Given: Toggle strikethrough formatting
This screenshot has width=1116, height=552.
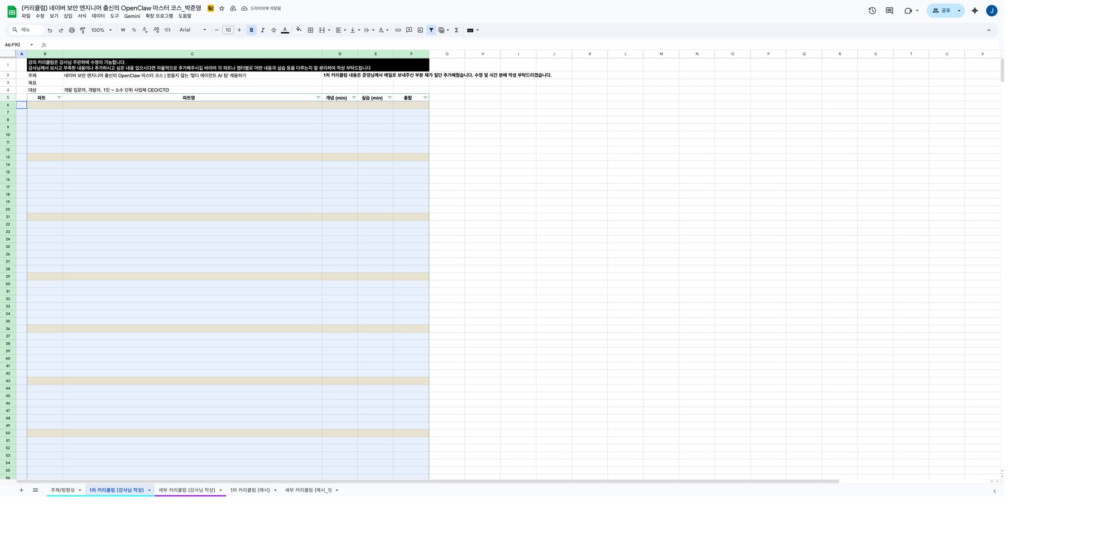Looking at the screenshot, I should [x=273, y=30].
